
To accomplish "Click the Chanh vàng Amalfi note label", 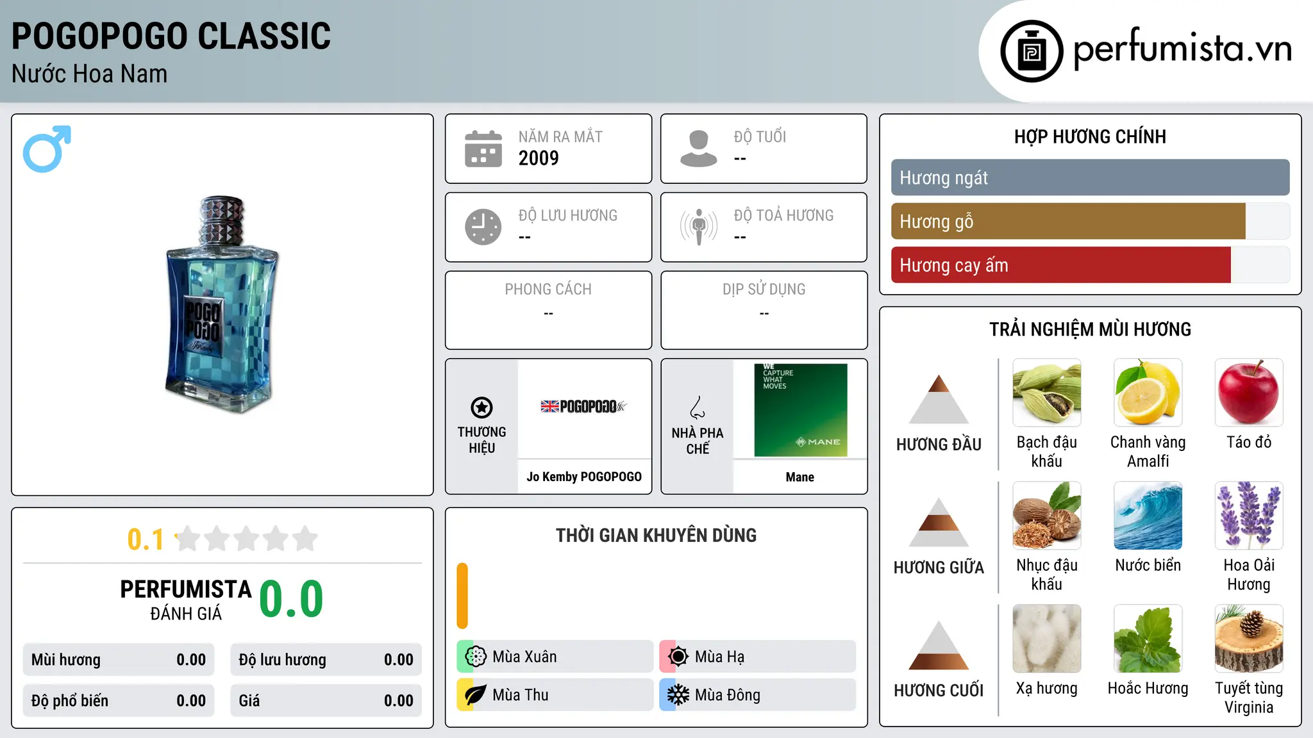I will point(1148,452).
